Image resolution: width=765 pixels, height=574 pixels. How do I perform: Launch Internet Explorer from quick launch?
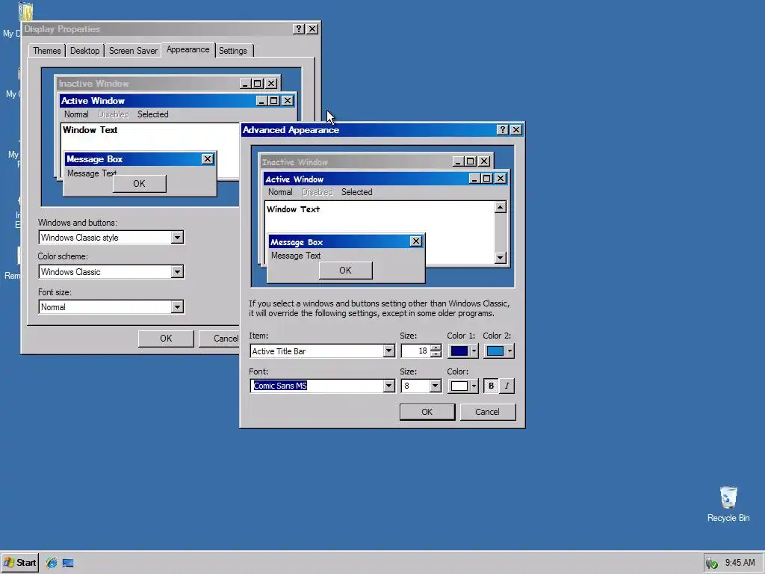point(52,563)
